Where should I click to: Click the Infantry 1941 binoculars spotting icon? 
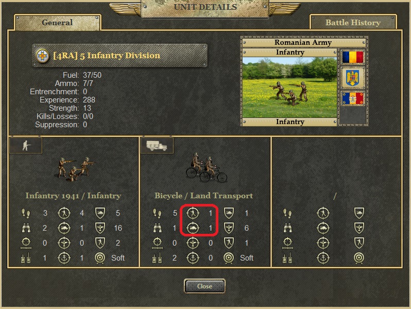tap(26, 228)
